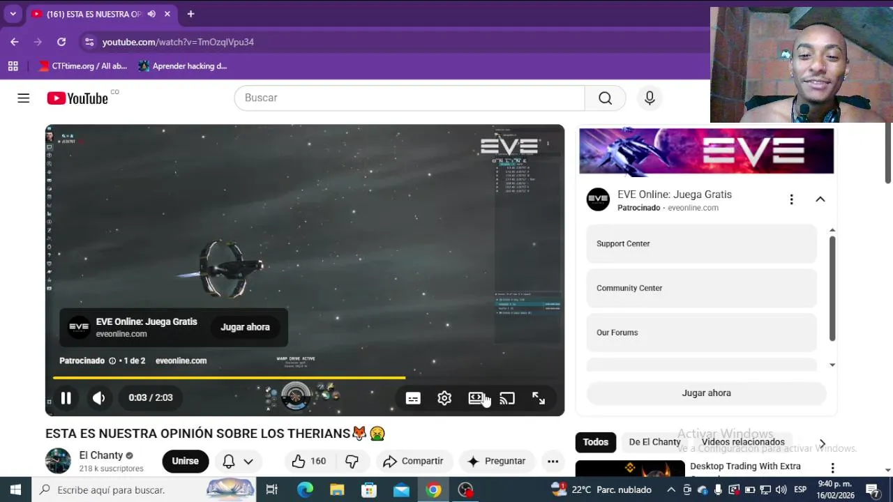Click the ad panel scrollbar thumb
This screenshot has height=502, width=893.
(x=832, y=289)
